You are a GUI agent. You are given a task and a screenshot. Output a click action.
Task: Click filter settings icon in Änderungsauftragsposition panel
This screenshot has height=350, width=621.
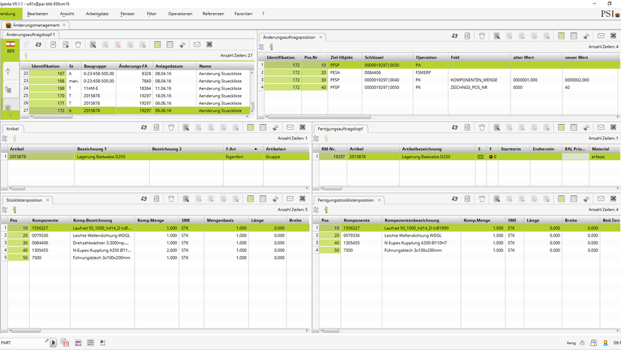click(x=262, y=47)
